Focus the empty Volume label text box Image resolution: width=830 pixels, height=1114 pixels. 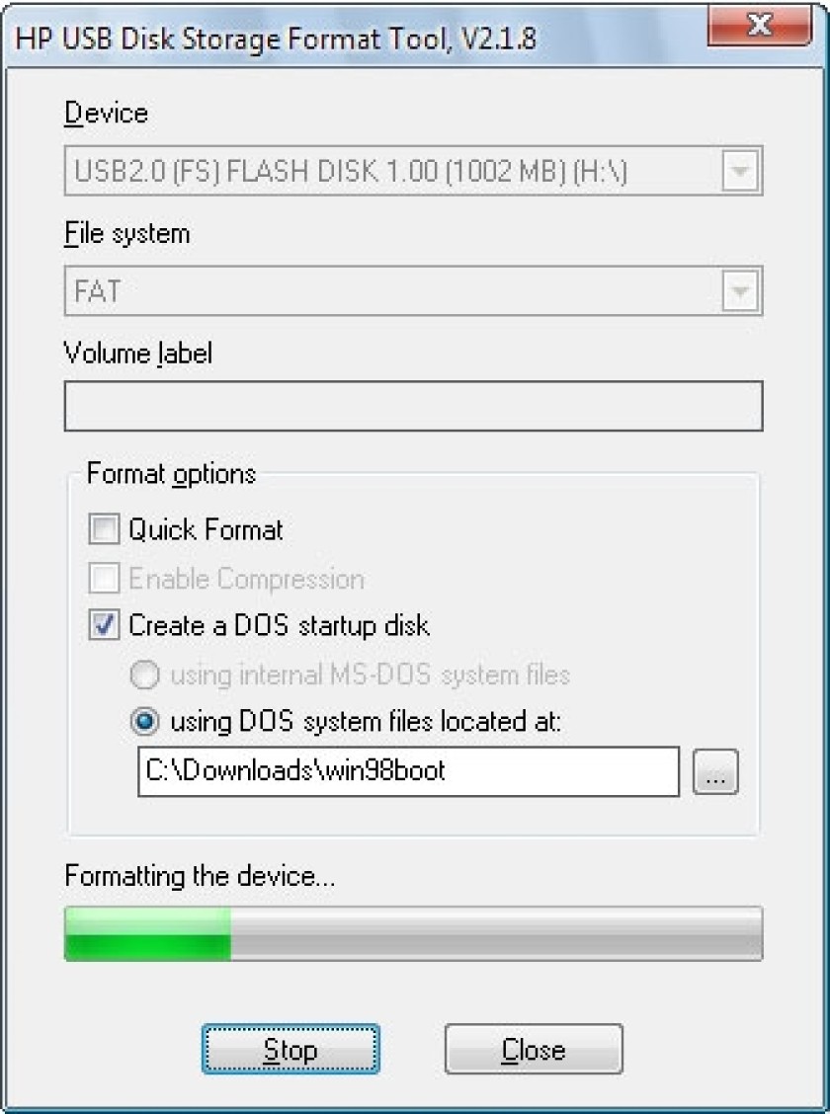click(414, 406)
